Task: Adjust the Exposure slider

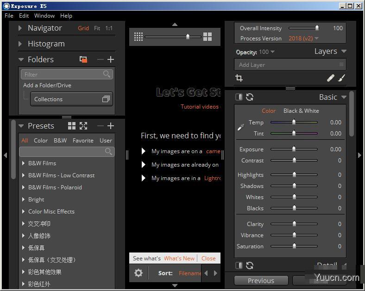Action: [294, 149]
